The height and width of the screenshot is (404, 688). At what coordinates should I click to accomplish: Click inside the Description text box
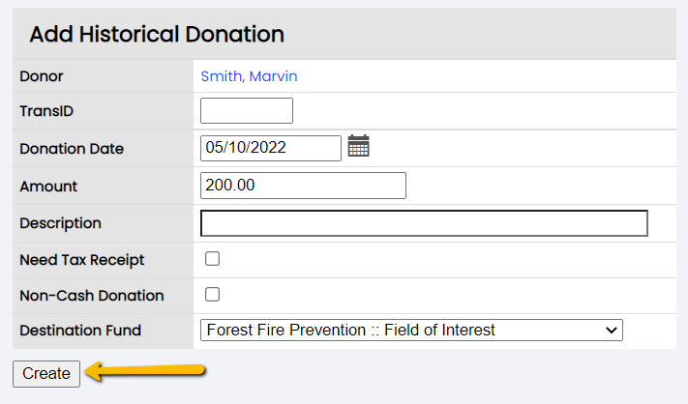tap(424, 223)
